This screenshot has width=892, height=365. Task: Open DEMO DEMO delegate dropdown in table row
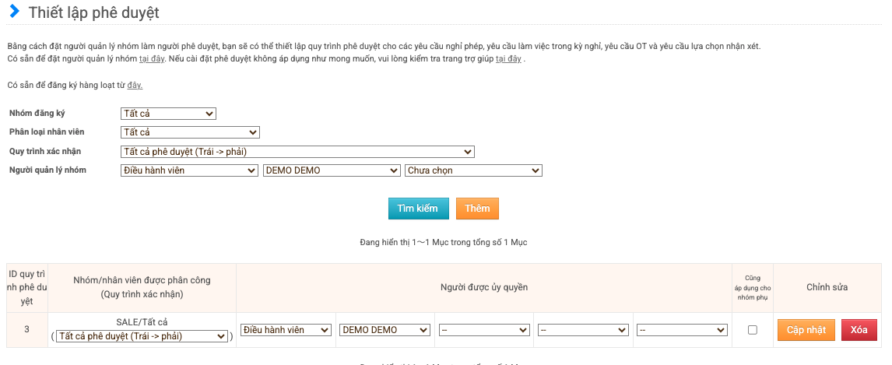(385, 330)
